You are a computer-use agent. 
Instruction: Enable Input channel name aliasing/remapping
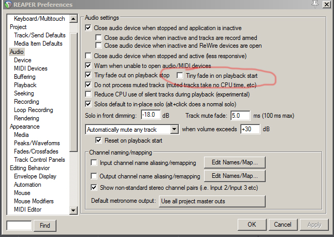coord(94,162)
